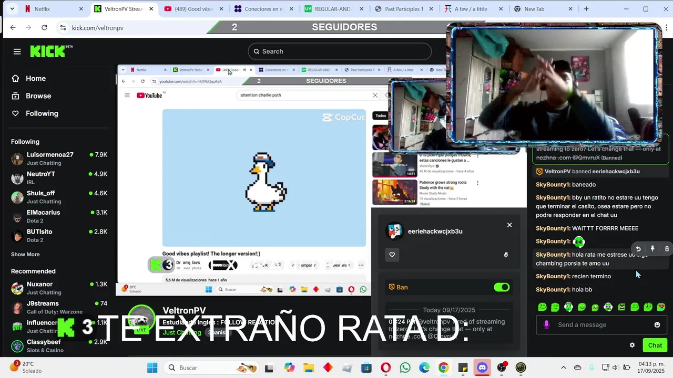Viewport: 673px width, 378px height.
Task: Focus the Kick Search field
Action: pyautogui.click(x=340, y=51)
